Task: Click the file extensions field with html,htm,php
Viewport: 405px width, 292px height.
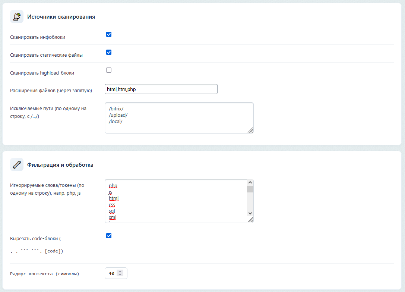Action: pos(161,89)
